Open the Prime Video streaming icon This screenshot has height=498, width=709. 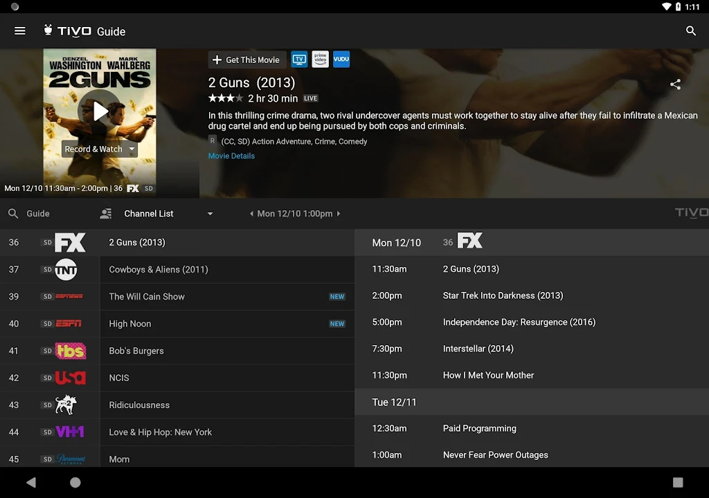pos(320,59)
